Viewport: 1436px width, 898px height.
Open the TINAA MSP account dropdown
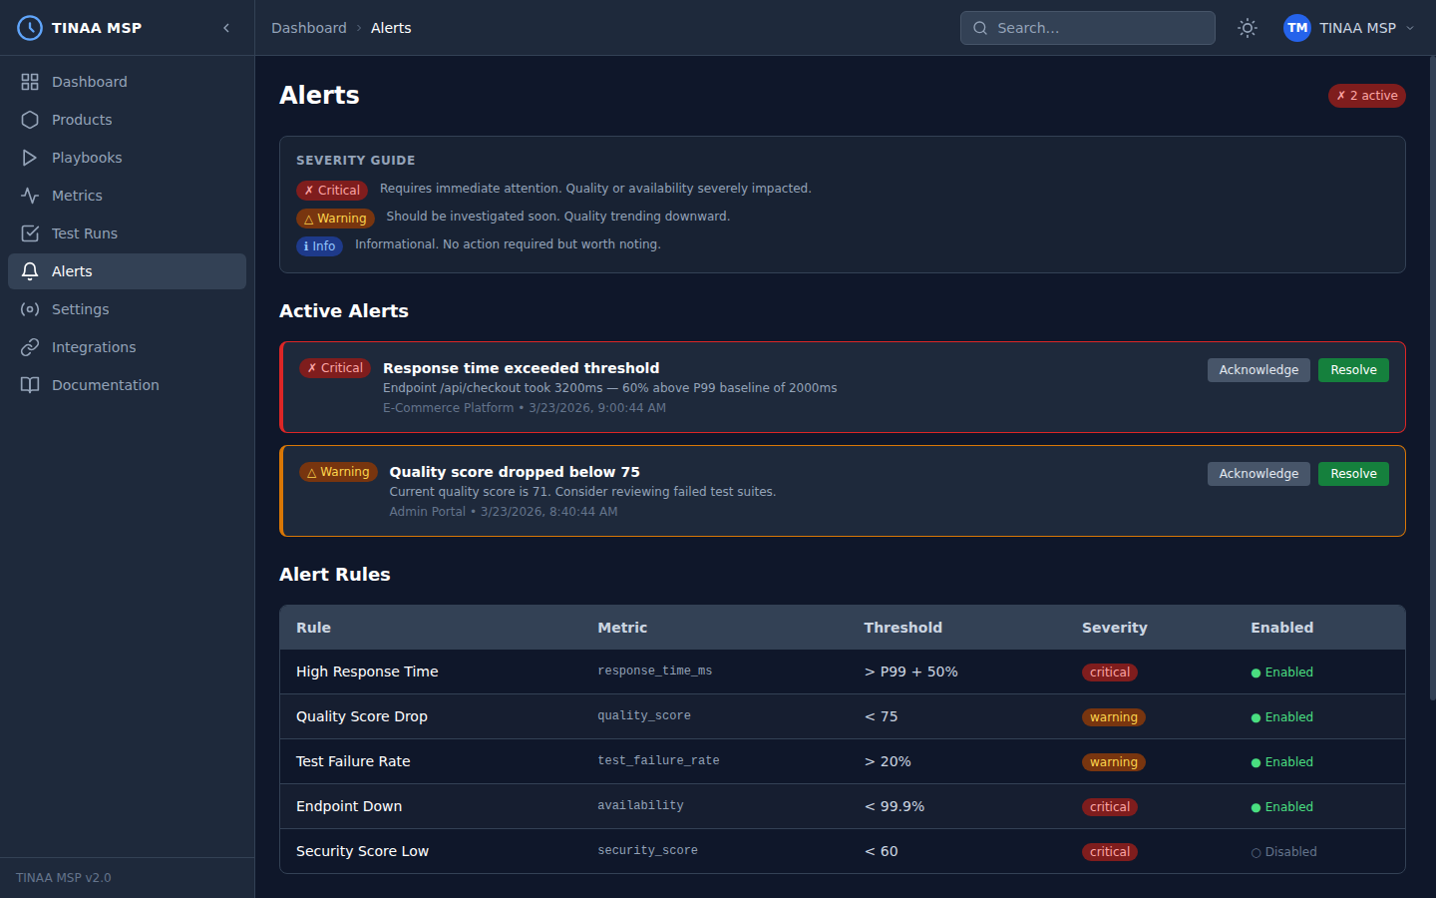(1349, 28)
